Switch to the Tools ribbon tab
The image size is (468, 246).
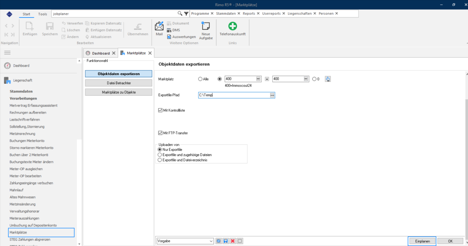[43, 14]
